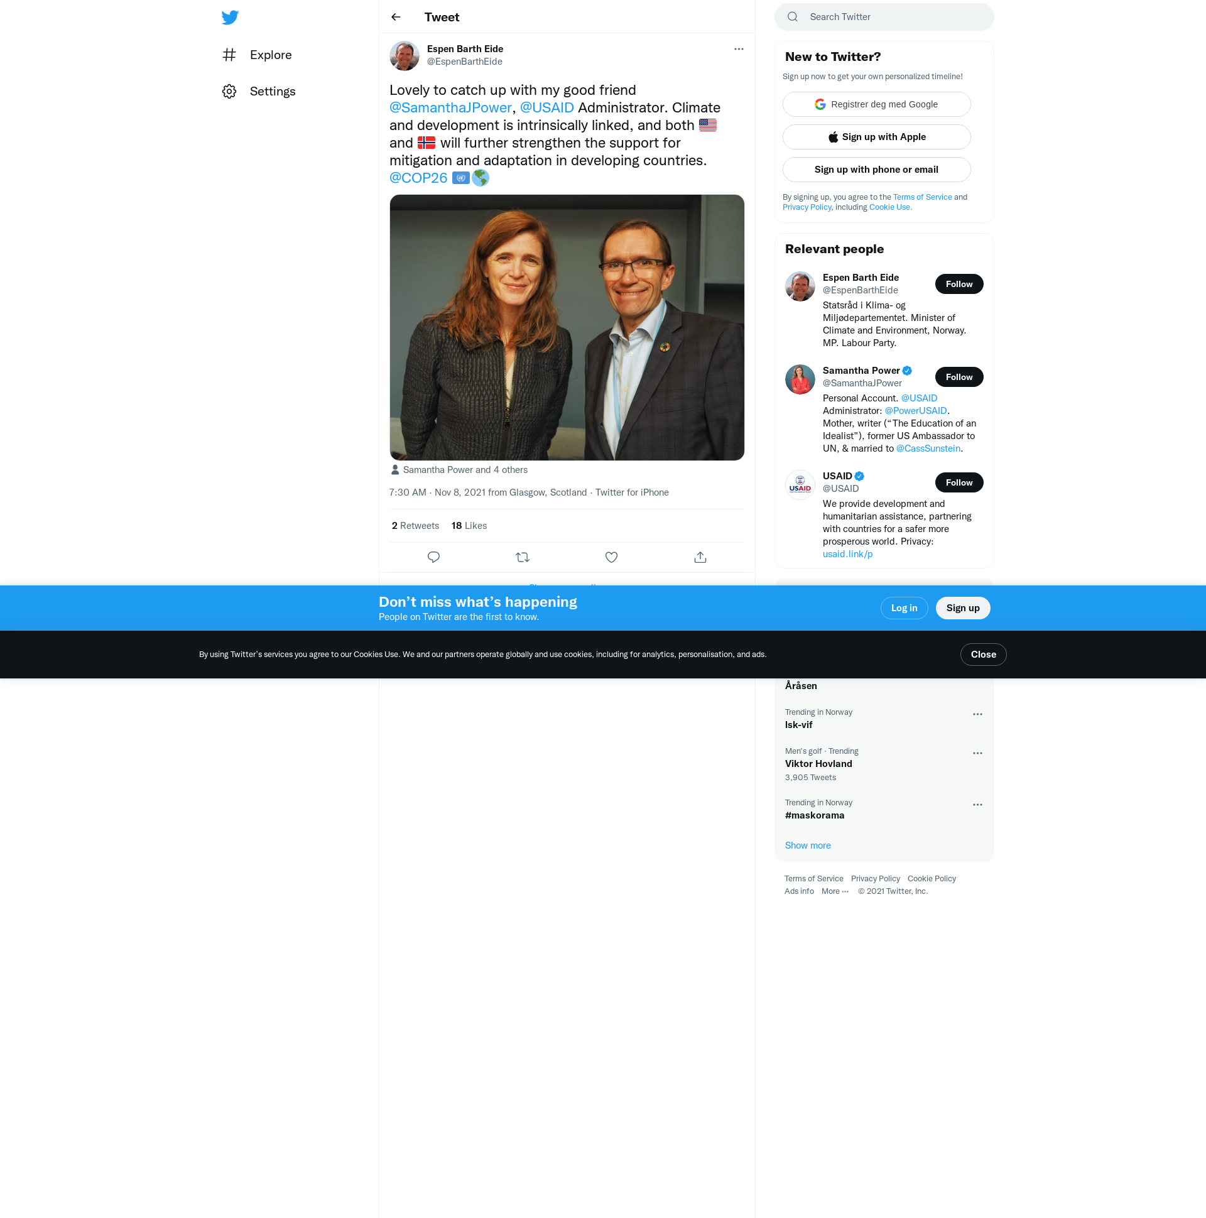Open the usaid.link/p link
Screen dimensions: 1206x1218
pyautogui.click(x=847, y=554)
